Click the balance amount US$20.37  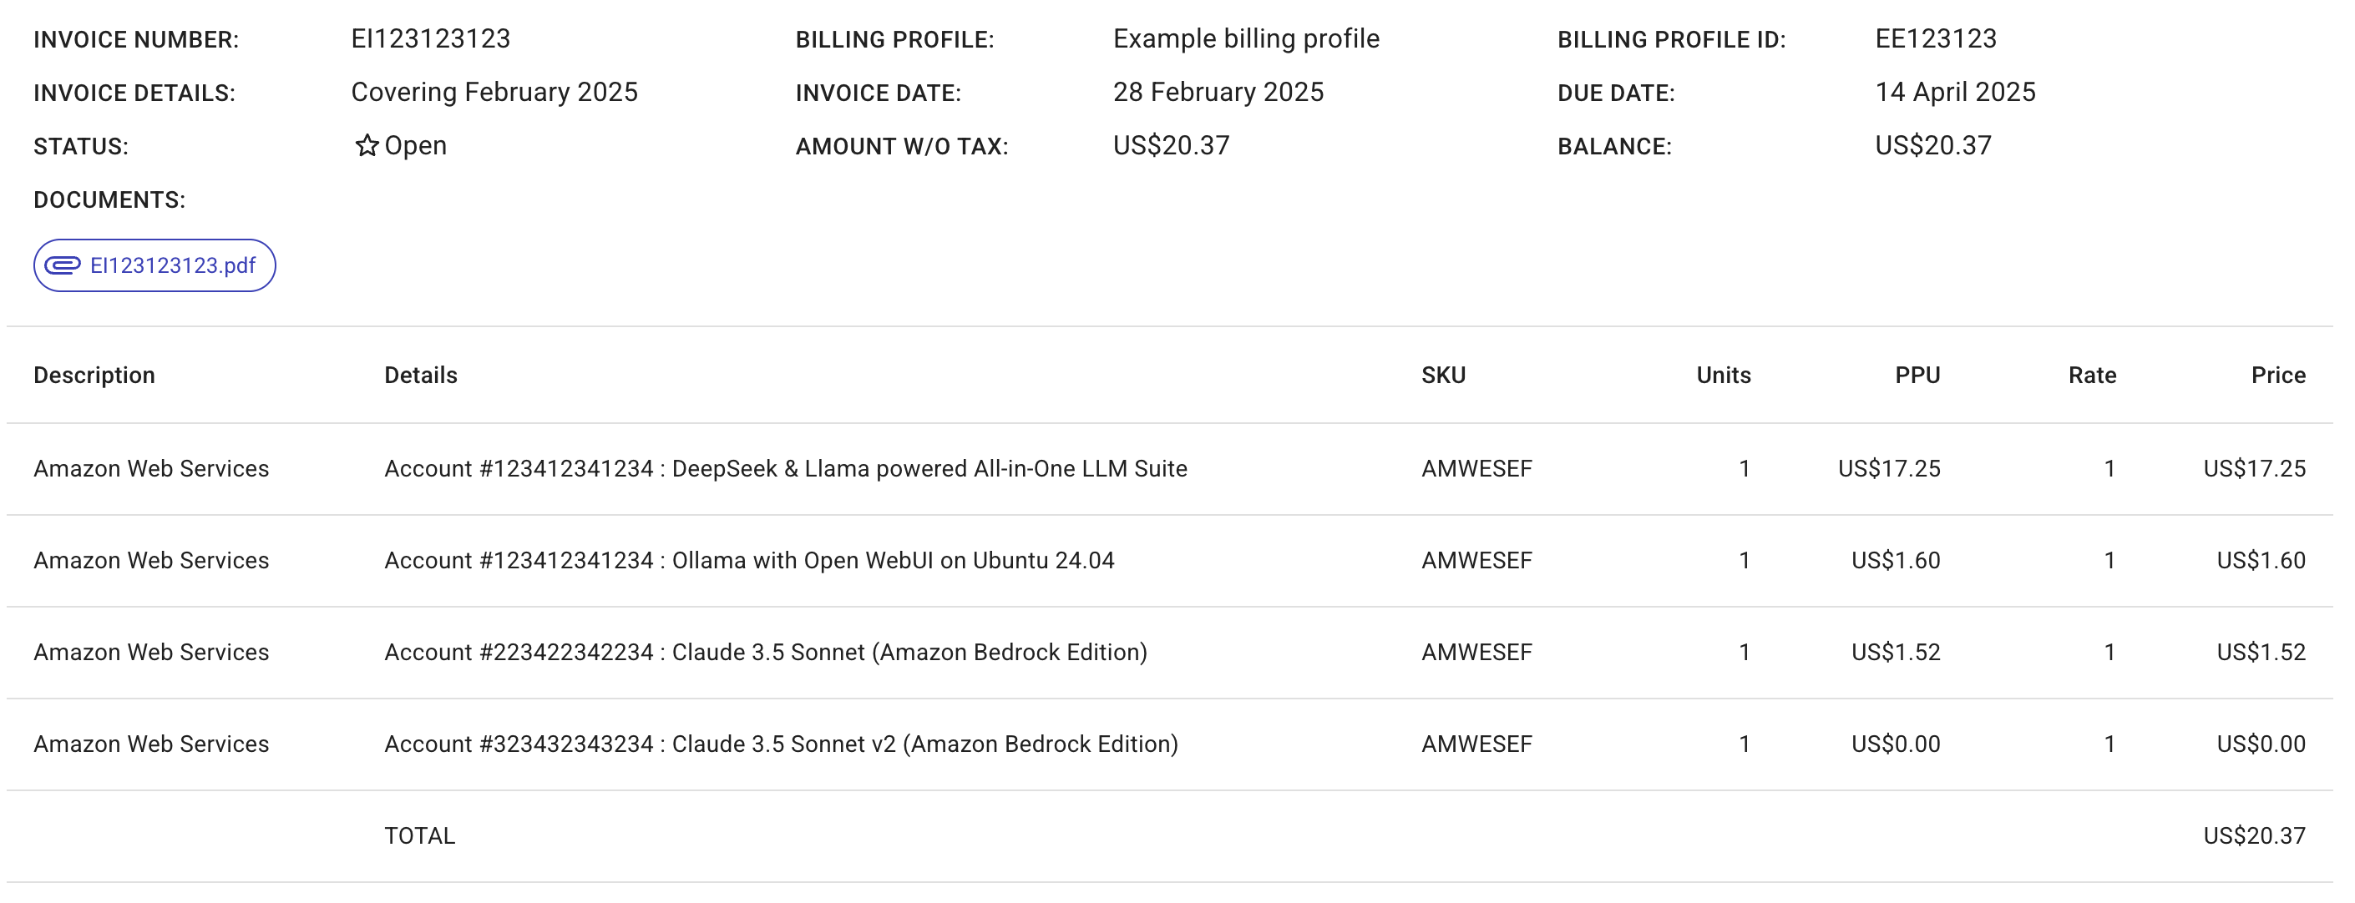(1932, 144)
